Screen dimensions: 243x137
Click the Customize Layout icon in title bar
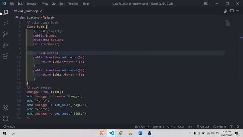(206, 3)
